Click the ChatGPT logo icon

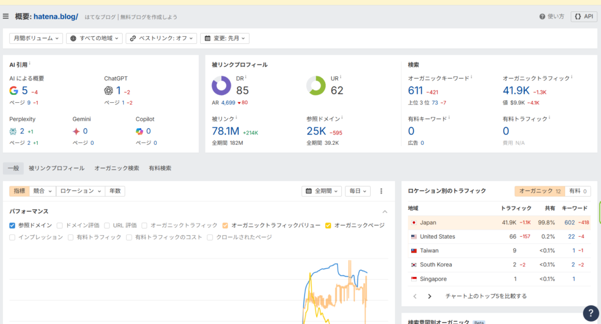pos(109,91)
